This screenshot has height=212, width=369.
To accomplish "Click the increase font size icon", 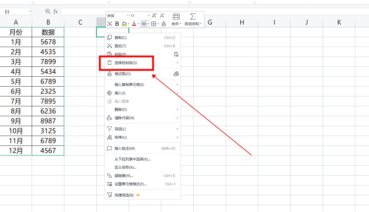I will click(x=154, y=16).
